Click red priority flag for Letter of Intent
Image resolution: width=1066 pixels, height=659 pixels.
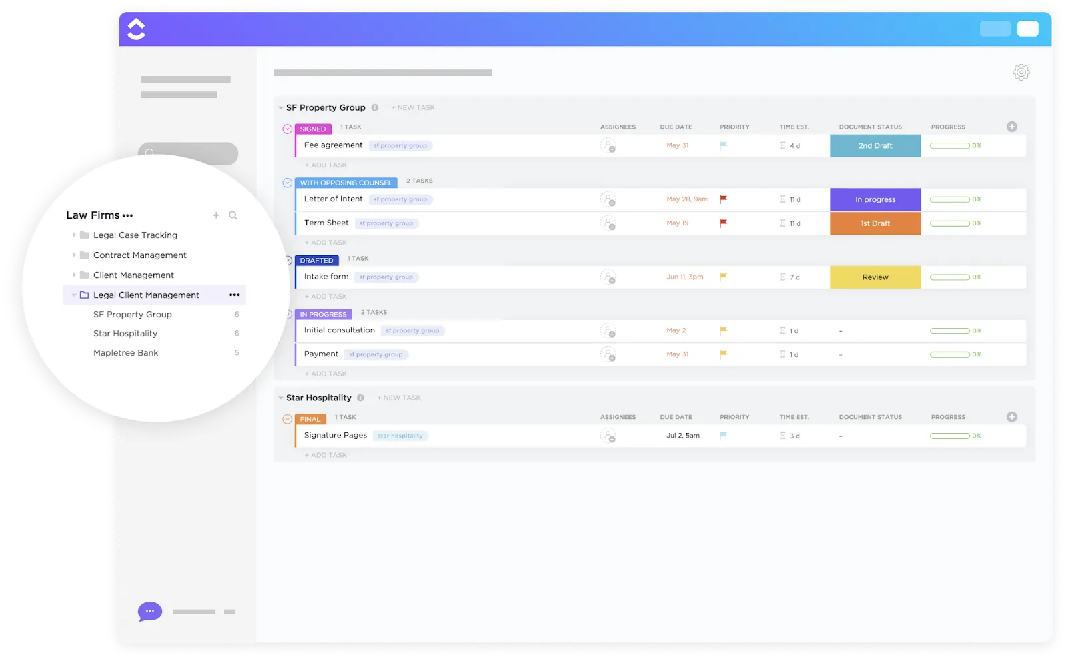[723, 199]
